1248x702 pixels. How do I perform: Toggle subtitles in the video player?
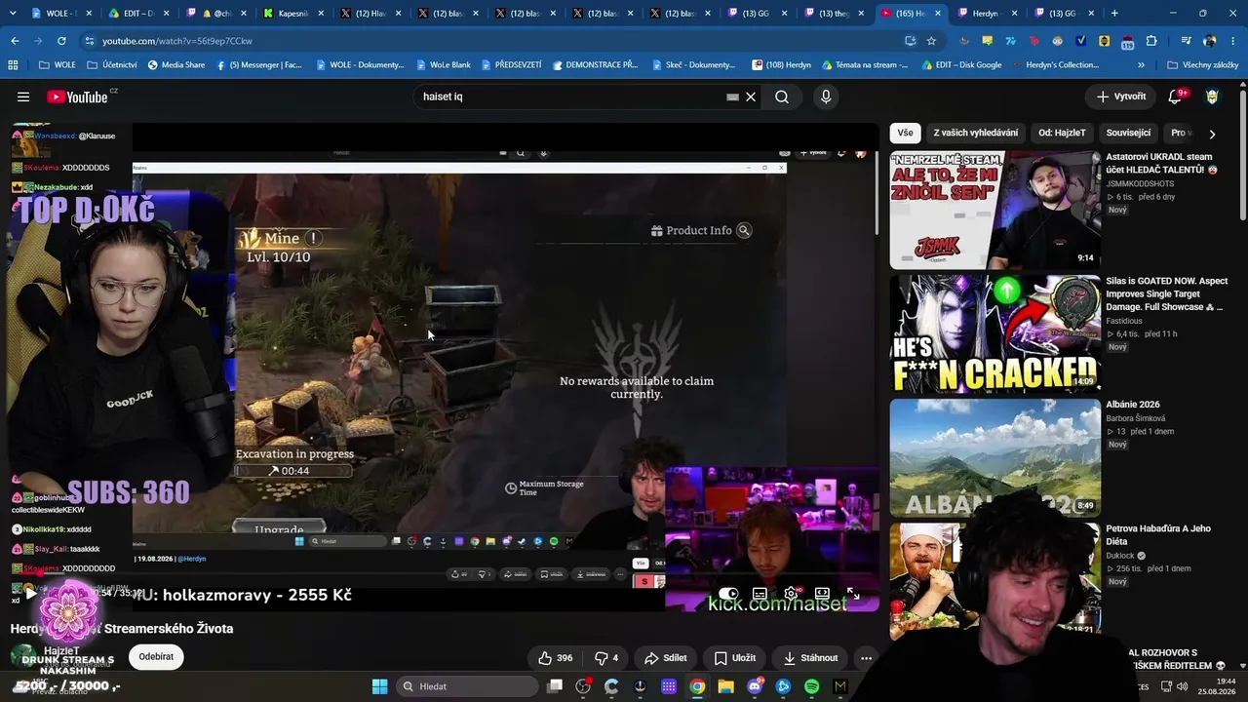[x=760, y=593]
